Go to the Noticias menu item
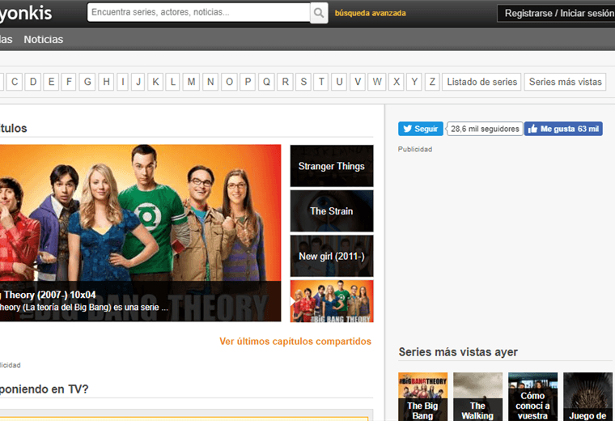This screenshot has height=421, width=615. coord(43,39)
